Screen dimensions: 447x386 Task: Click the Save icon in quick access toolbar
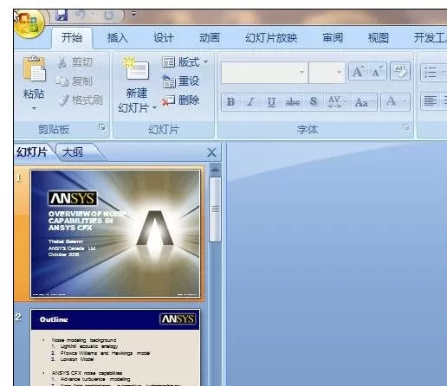click(x=62, y=16)
